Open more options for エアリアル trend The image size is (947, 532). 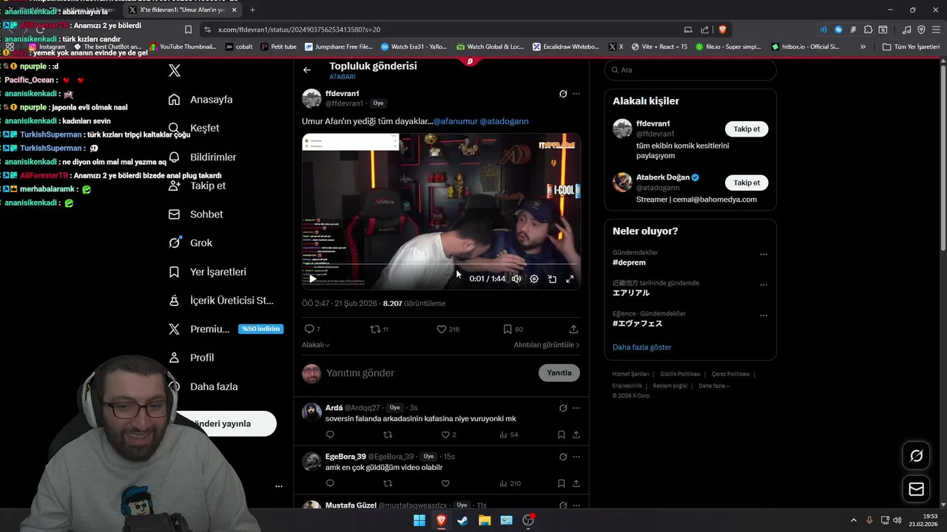tap(764, 284)
